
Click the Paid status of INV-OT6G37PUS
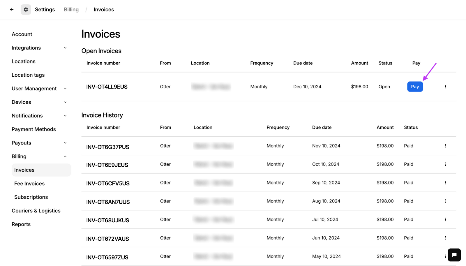pyautogui.click(x=409, y=146)
